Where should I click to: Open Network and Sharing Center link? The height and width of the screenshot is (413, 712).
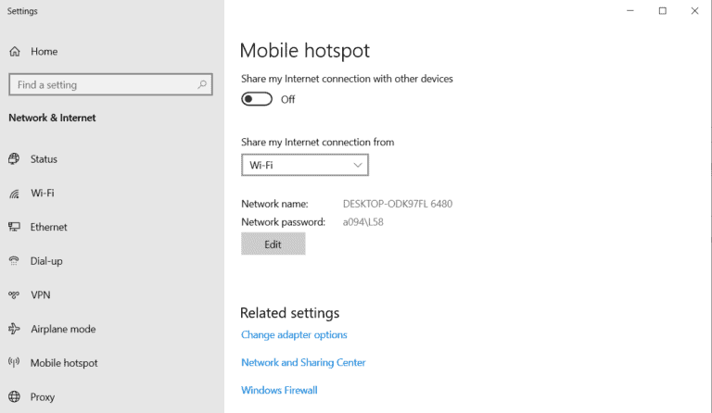click(303, 363)
